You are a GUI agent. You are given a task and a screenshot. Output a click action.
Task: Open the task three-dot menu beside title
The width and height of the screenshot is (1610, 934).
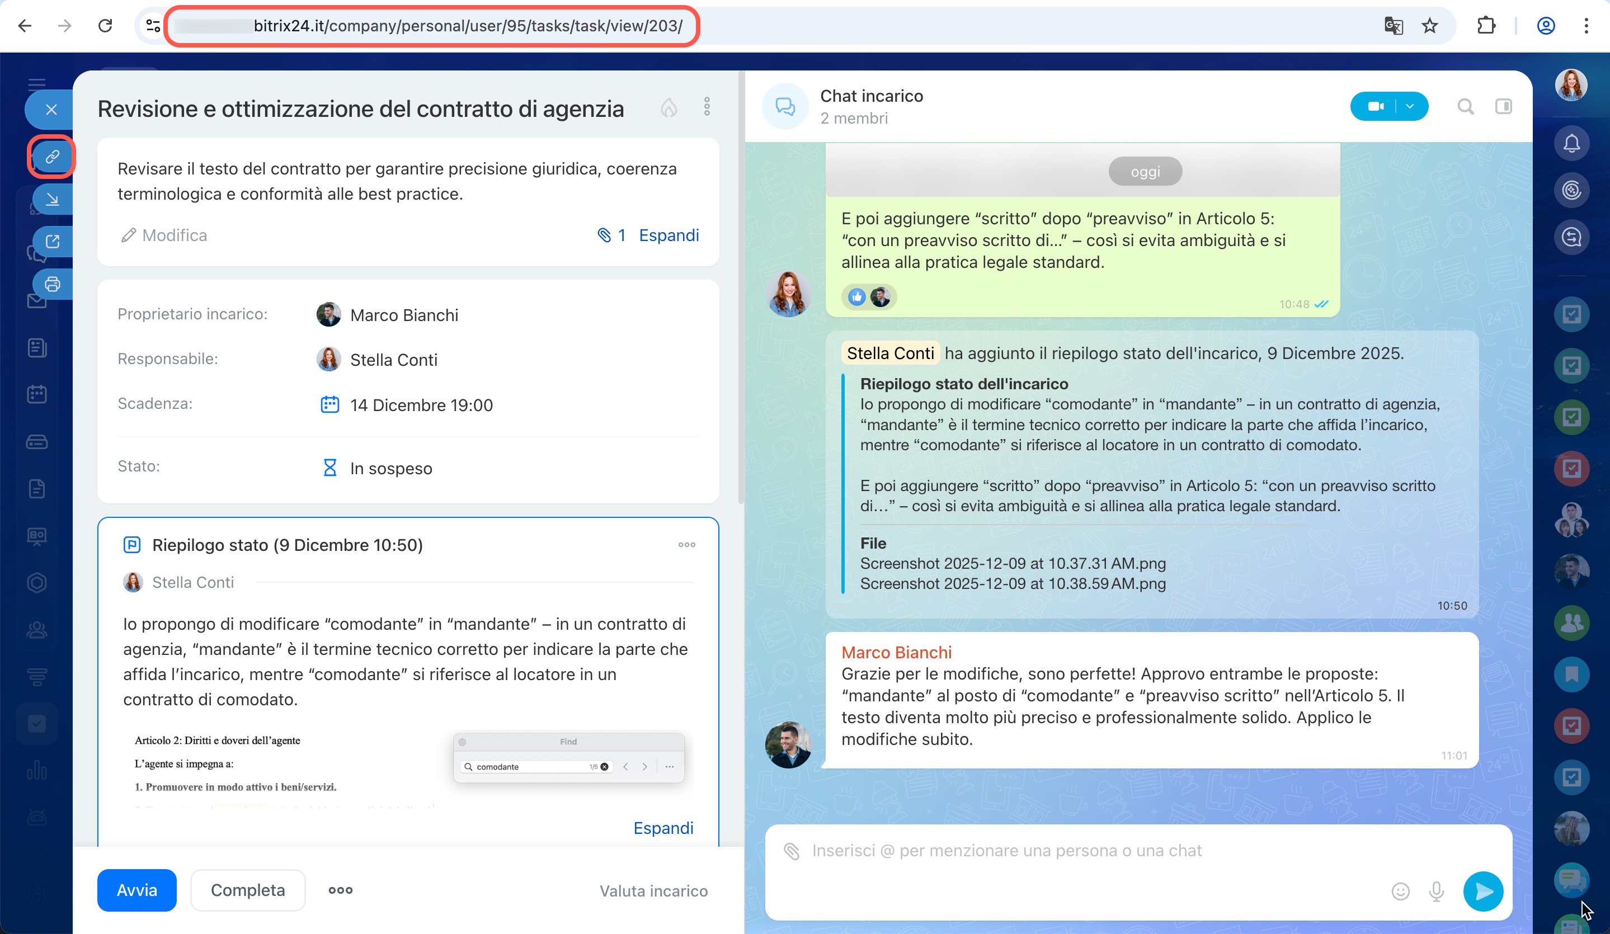point(707,107)
